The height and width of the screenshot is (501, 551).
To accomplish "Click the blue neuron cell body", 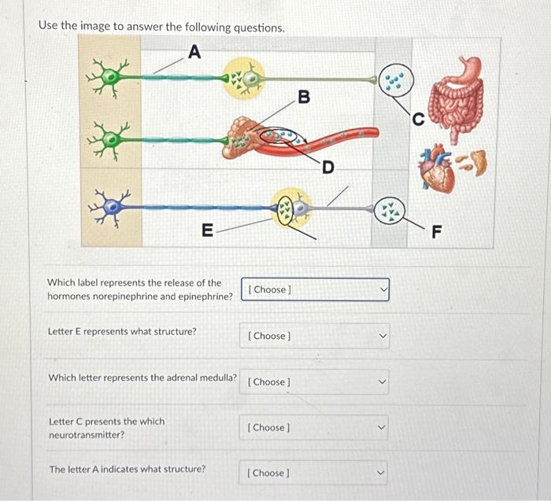I will point(112,207).
